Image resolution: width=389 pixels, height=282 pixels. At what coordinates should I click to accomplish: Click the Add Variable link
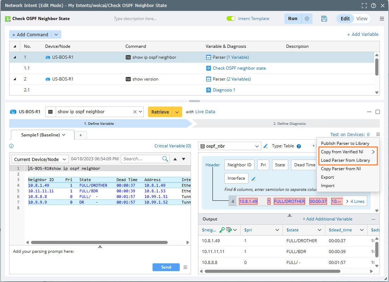point(363,34)
